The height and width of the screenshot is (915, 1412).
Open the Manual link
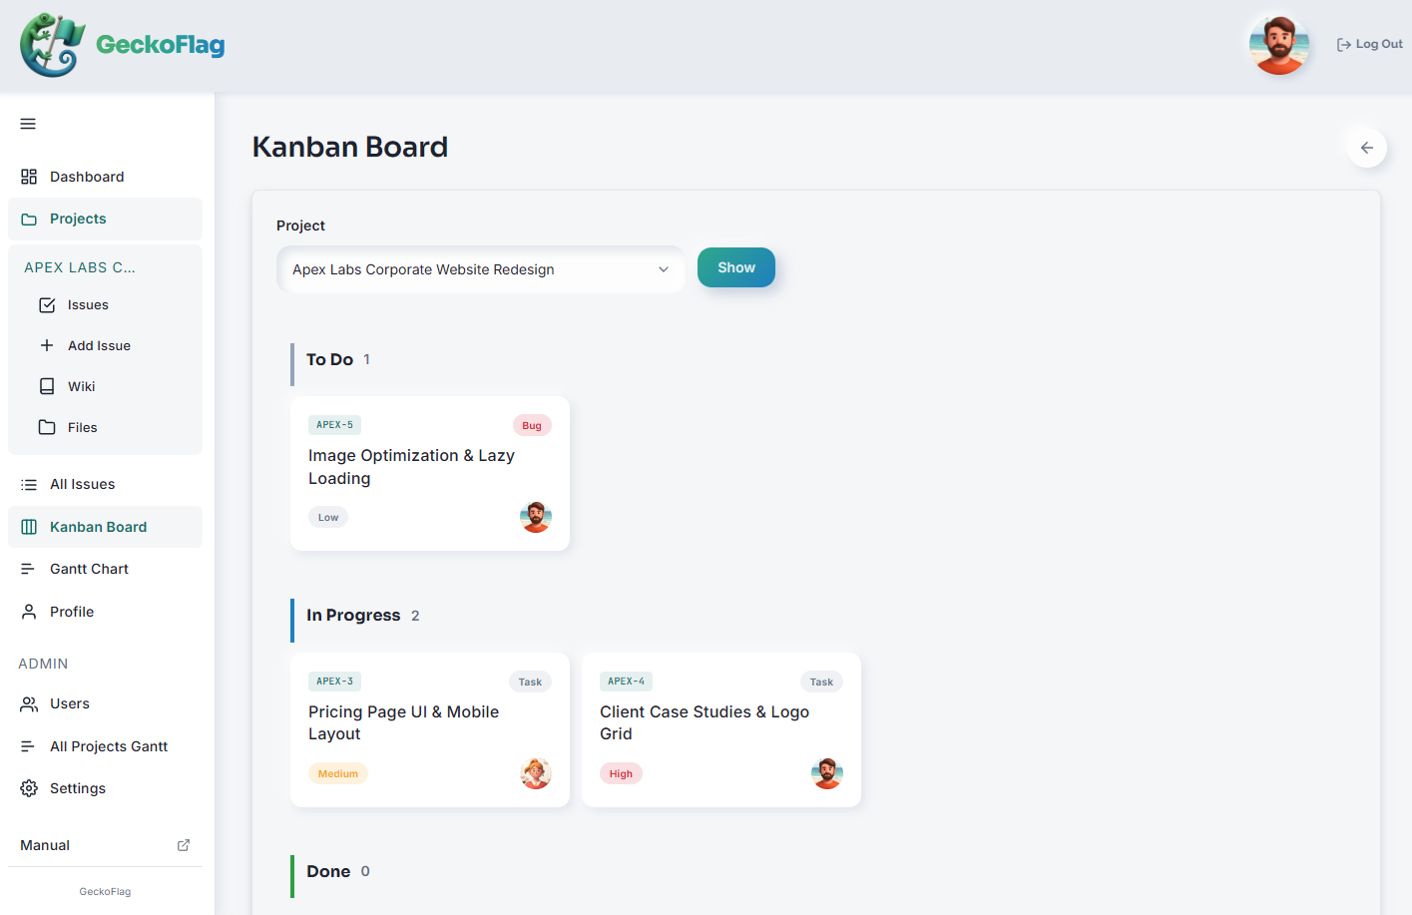click(105, 845)
